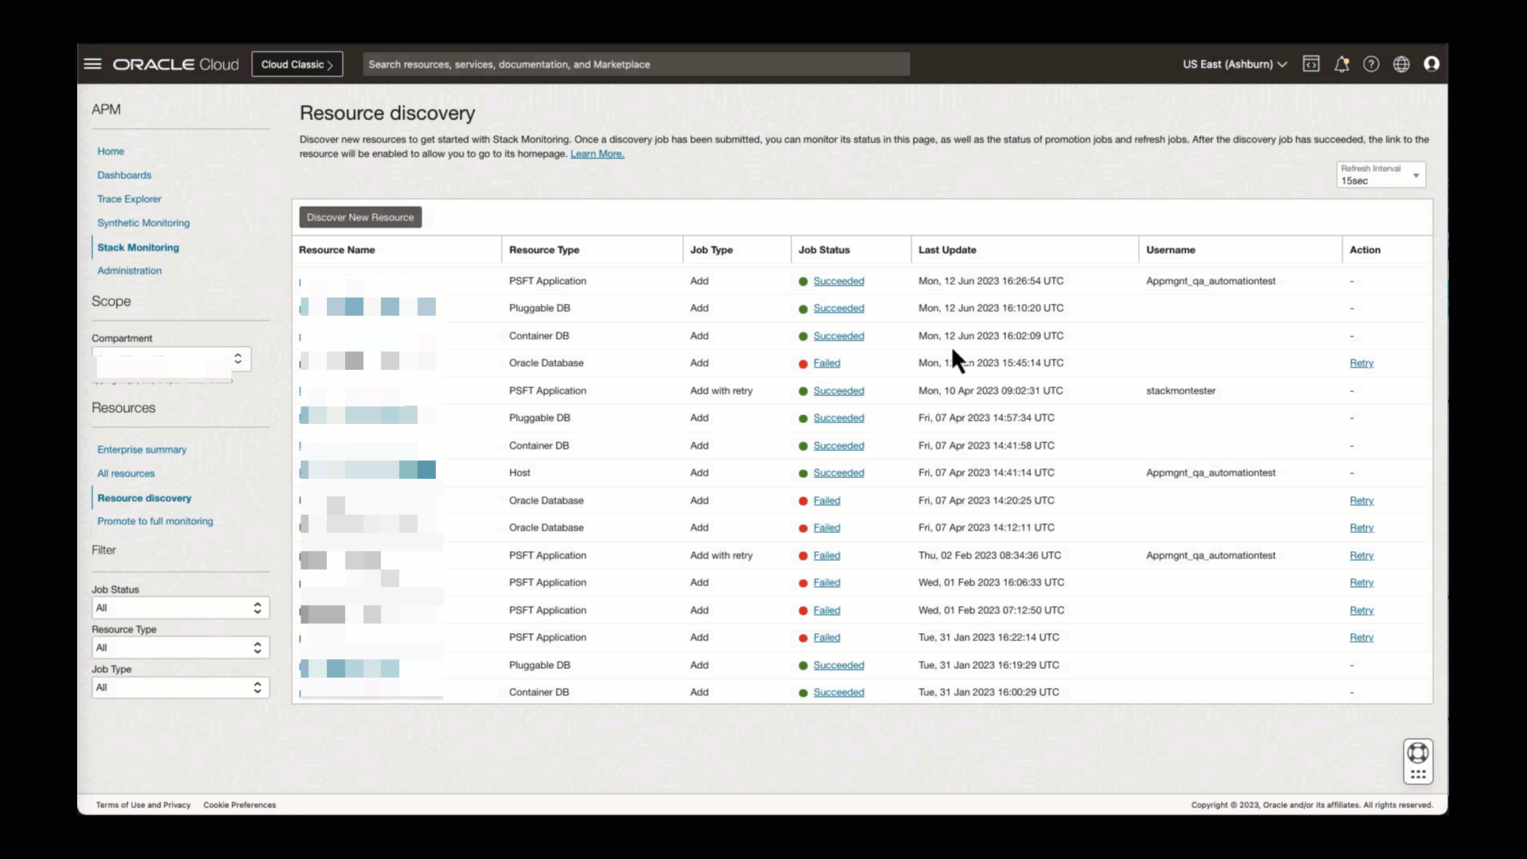The width and height of the screenshot is (1527, 859).
Task: Expand the US East (Ashburn) region selector
Action: [x=1234, y=64]
